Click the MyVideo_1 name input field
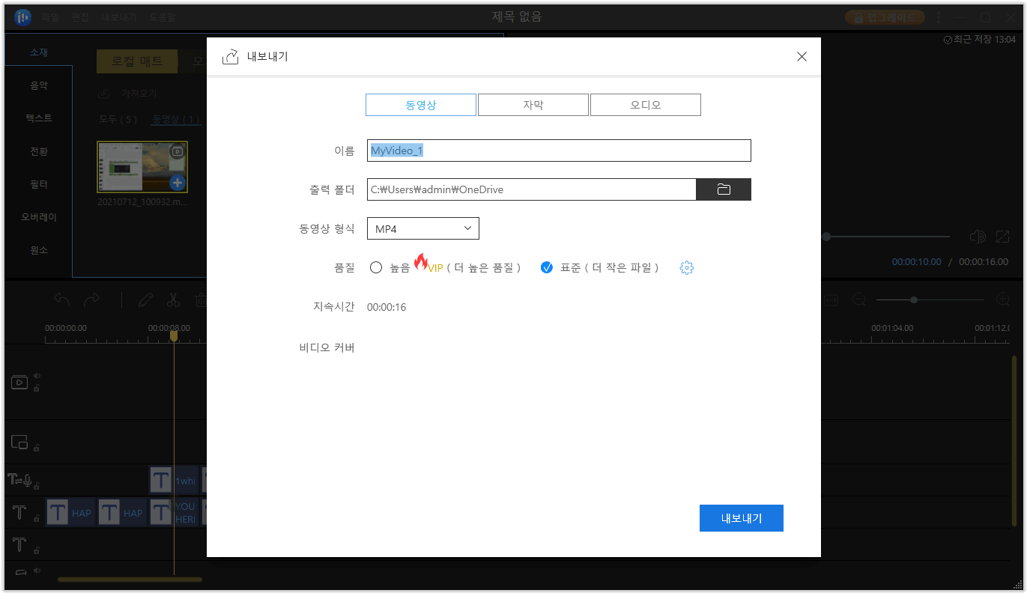This screenshot has width=1027, height=593. pyautogui.click(x=557, y=150)
